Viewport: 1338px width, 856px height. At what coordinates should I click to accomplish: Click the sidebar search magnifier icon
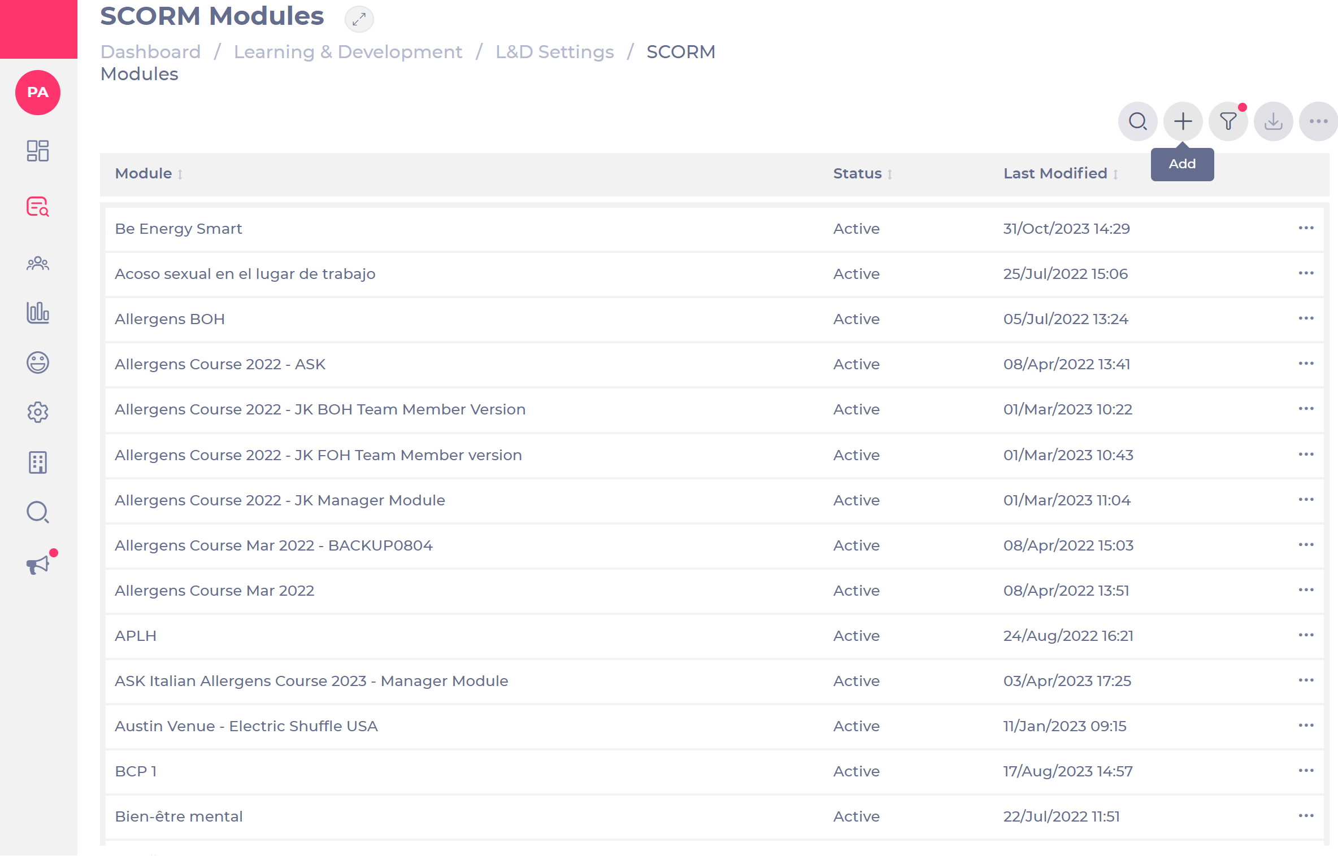(38, 512)
